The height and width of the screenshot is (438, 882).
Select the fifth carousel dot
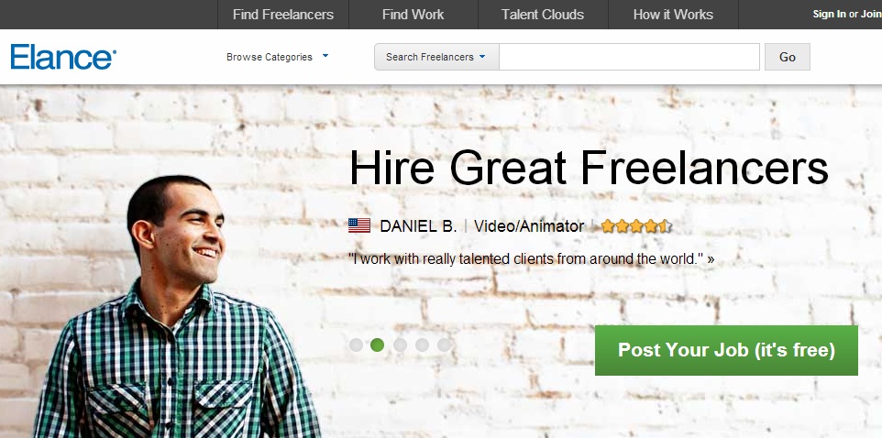444,345
